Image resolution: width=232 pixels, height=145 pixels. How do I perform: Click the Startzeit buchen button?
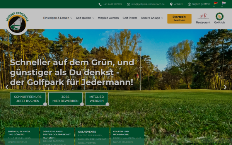coord(179,19)
